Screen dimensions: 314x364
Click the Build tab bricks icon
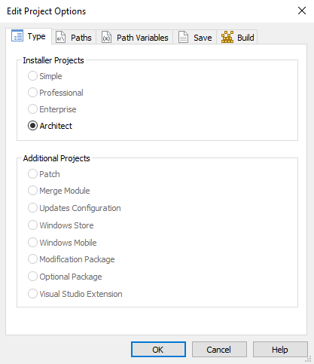point(227,37)
